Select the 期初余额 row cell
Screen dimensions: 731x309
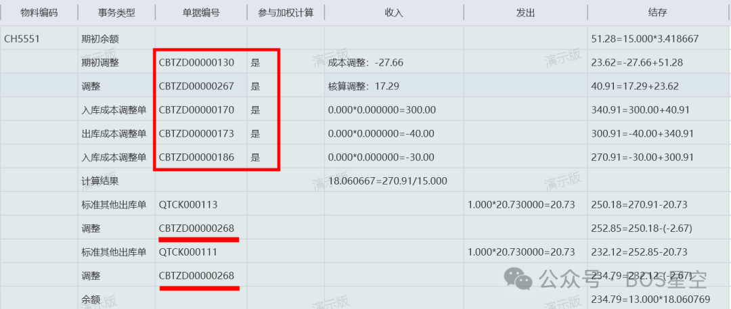[100, 39]
